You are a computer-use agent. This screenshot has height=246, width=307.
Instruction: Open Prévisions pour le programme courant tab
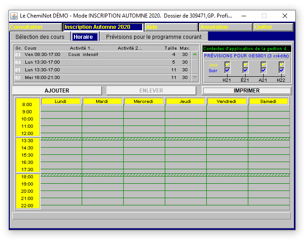click(x=154, y=37)
